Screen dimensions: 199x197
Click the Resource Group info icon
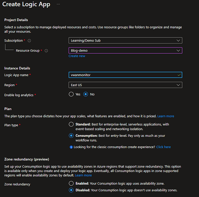pos(46,51)
